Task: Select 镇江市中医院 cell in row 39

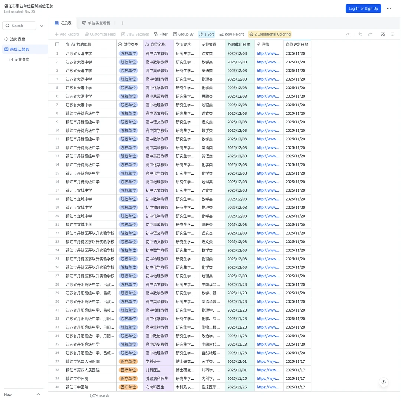Action: 90,378
